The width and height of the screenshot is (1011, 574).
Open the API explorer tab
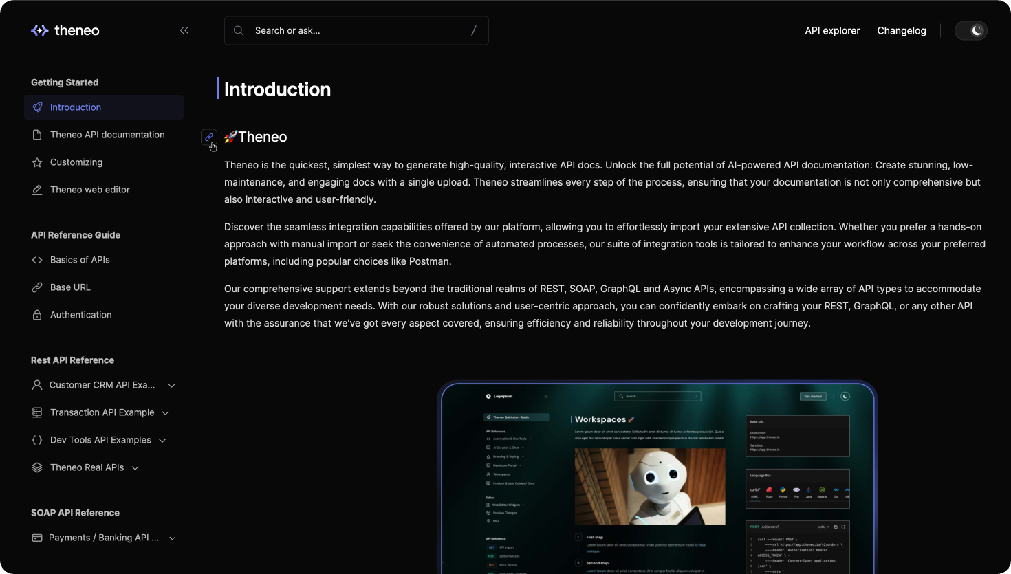[832, 30]
